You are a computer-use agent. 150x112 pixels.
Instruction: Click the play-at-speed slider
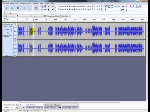point(12,13)
